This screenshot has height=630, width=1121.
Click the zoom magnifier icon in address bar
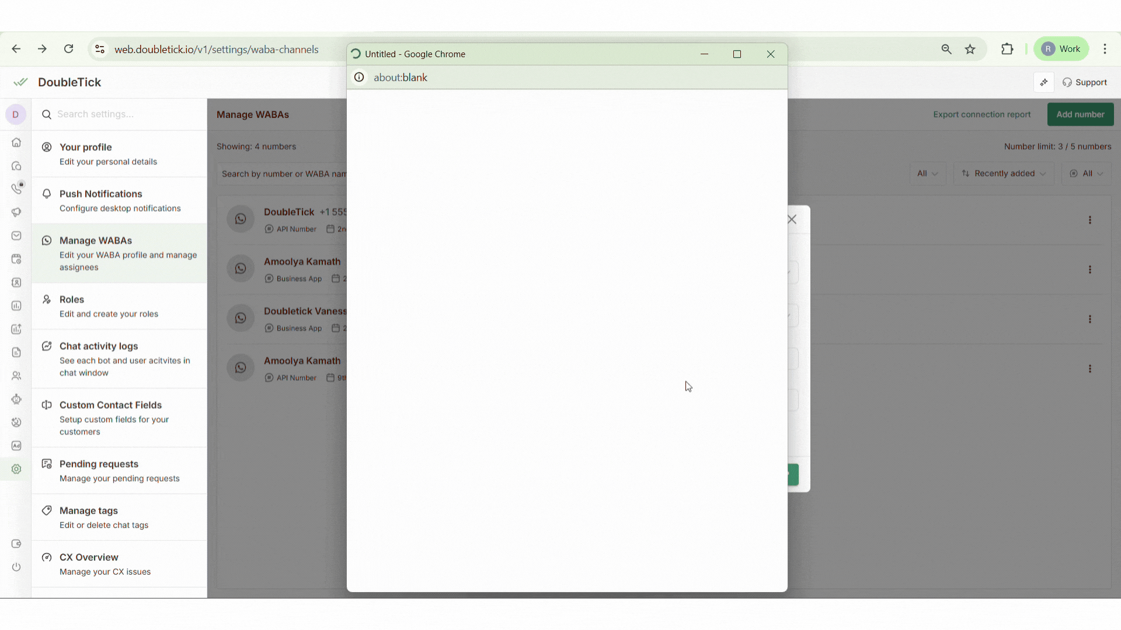coord(946,49)
